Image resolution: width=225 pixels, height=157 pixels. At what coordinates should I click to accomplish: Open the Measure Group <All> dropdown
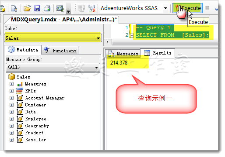pos(96,67)
